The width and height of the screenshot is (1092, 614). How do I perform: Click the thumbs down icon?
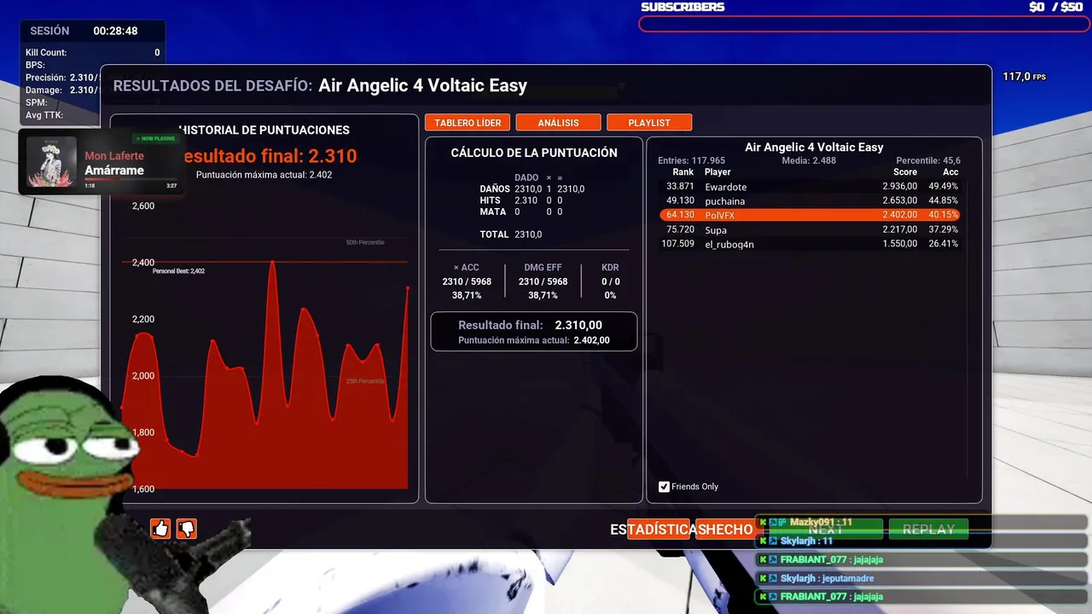pyautogui.click(x=187, y=529)
